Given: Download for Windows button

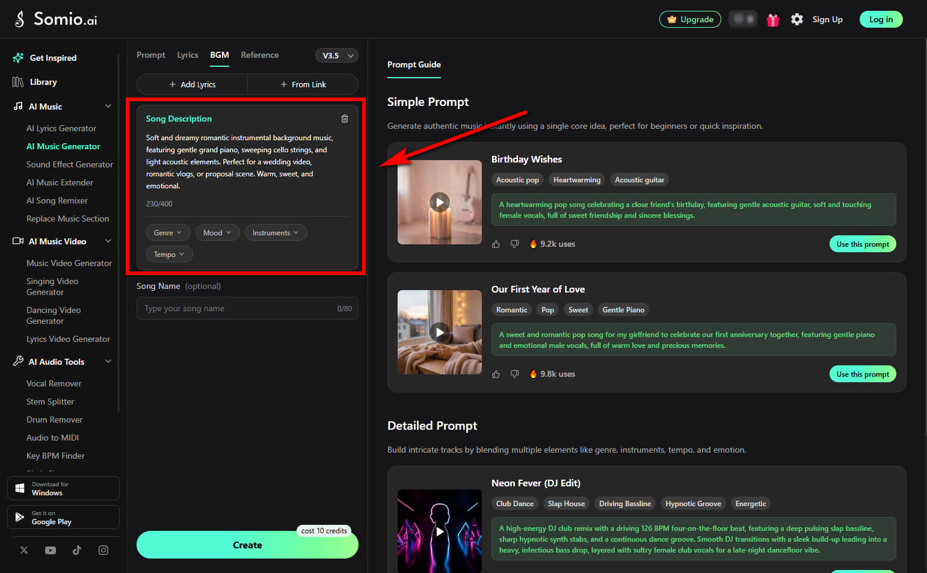Looking at the screenshot, I should coord(63,488).
